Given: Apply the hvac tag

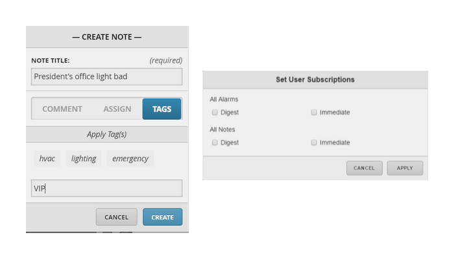Looking at the screenshot, I should pos(47,159).
